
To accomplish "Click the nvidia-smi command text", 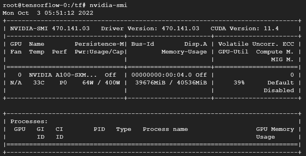I will (108, 5).
